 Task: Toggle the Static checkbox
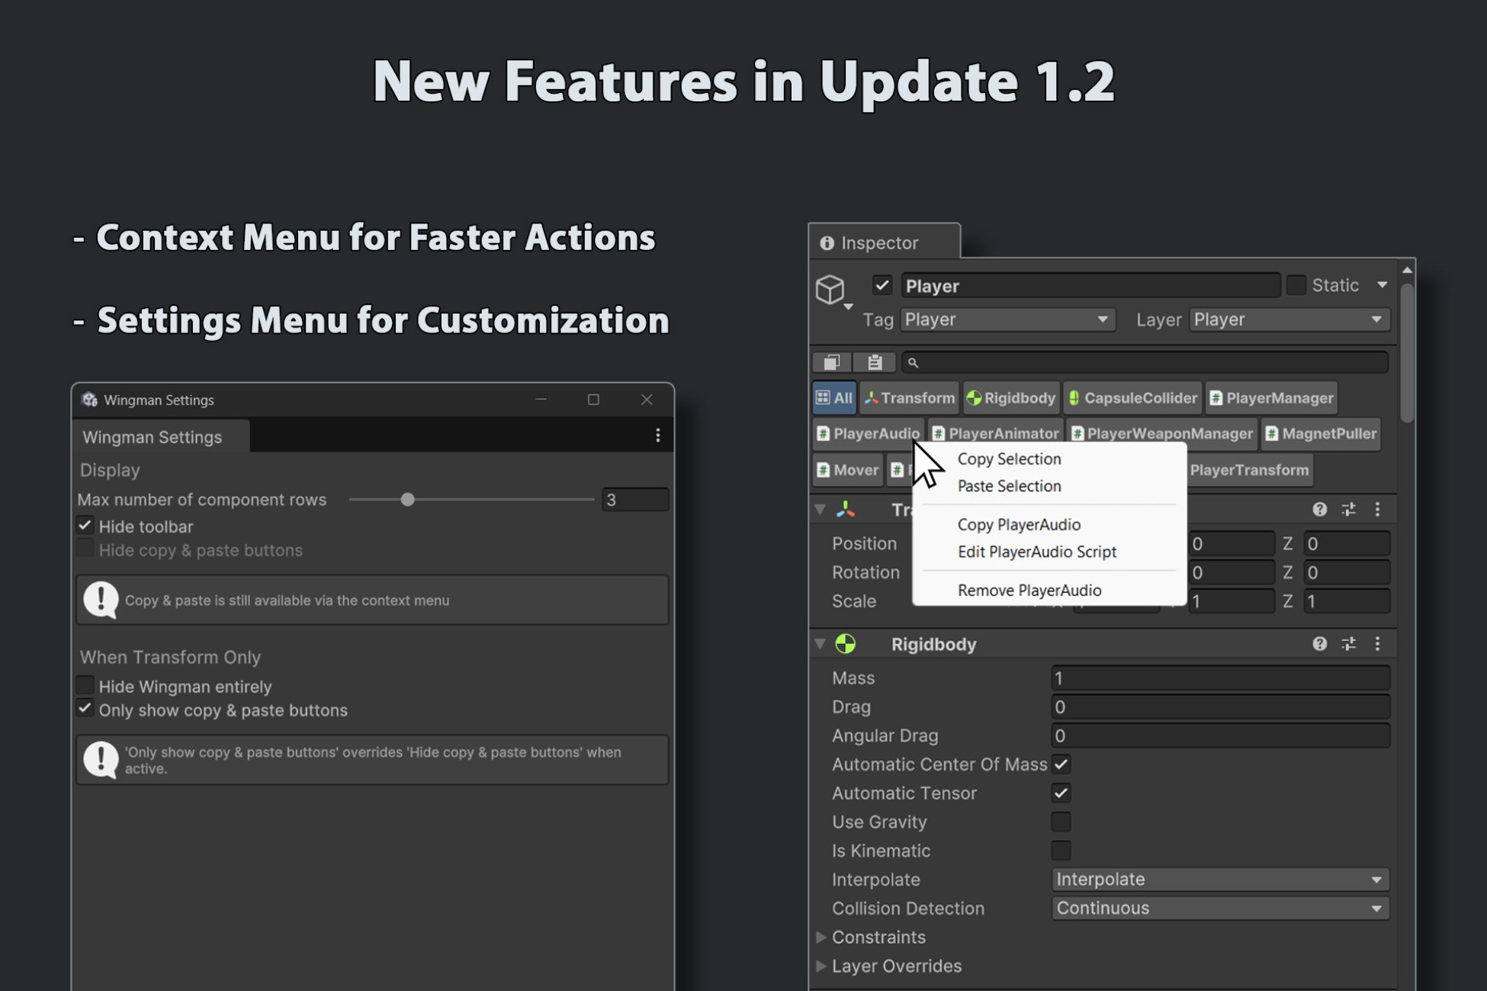pyautogui.click(x=1296, y=285)
